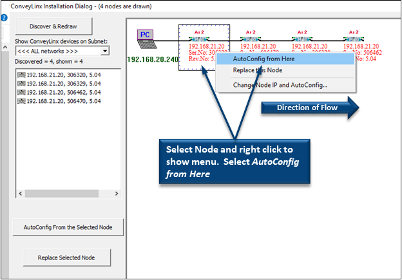Image resolution: width=402 pixels, height=280 pixels.
Task: Click the device list left scroll arrow
Action: coord(21,193)
